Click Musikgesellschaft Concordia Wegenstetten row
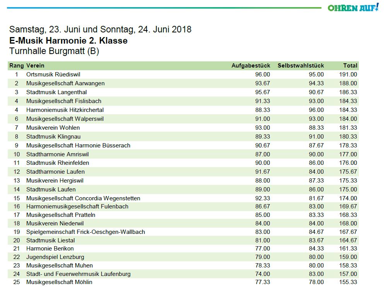Image resolution: width=384 pixels, height=291 pixels. 83,198
